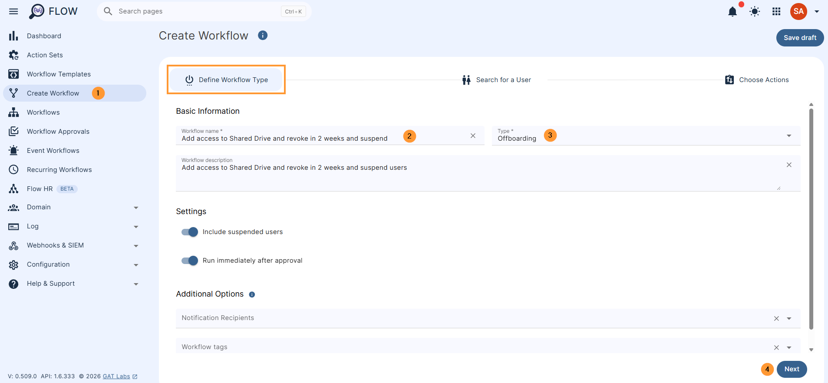Click the Flow HR icon
The width and height of the screenshot is (828, 383).
pyautogui.click(x=13, y=189)
